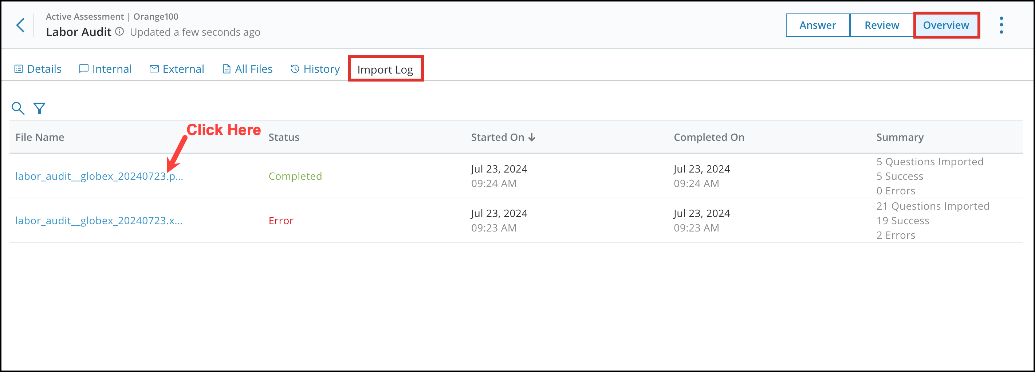
Task: Collapse sorting by clicking Started On header
Action: 498,137
